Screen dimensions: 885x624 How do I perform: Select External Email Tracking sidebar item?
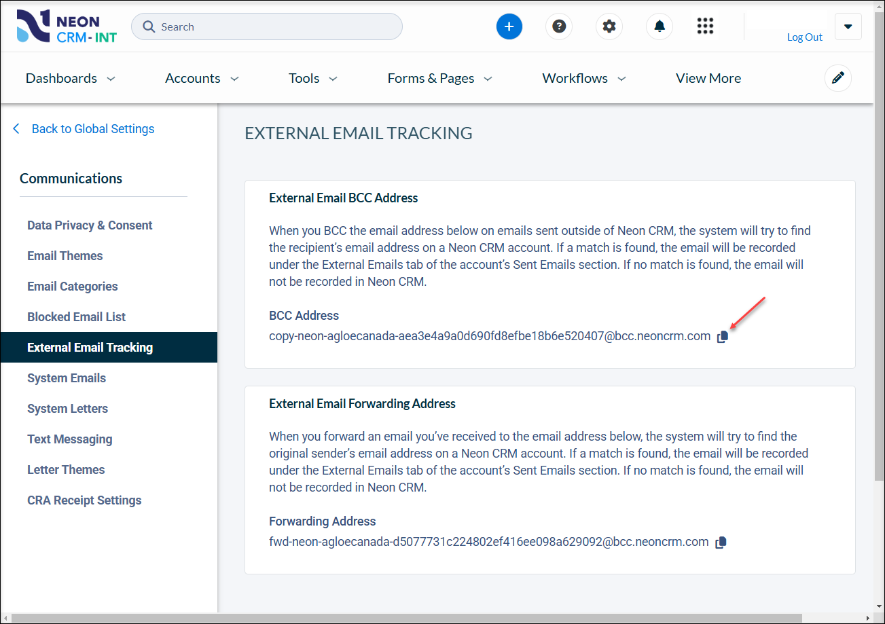click(109, 347)
